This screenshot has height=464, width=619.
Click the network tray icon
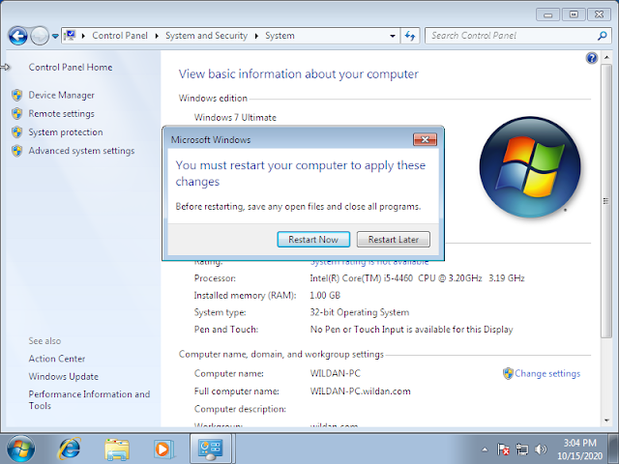pyautogui.click(x=521, y=449)
